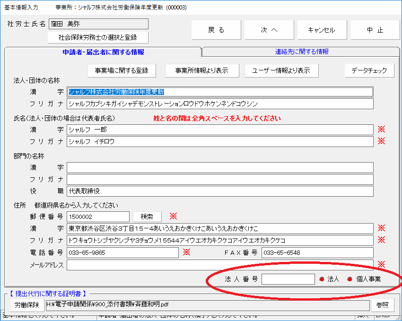This screenshot has height=321, width=402.
Task: Focus the 法人番号 input field
Action: point(288,279)
